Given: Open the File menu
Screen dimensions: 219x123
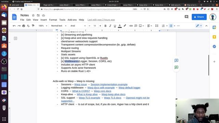Looking at the screenshot, I should [22, 20].
